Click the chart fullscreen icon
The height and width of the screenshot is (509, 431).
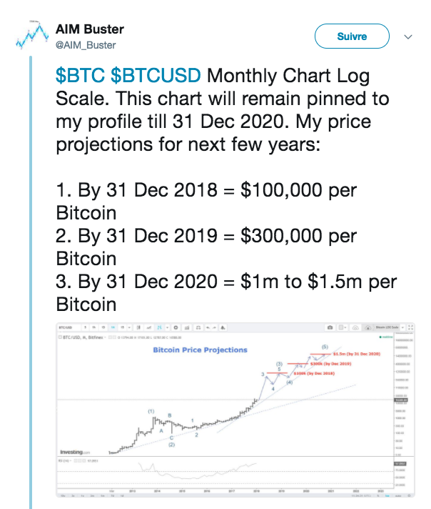tap(410, 327)
